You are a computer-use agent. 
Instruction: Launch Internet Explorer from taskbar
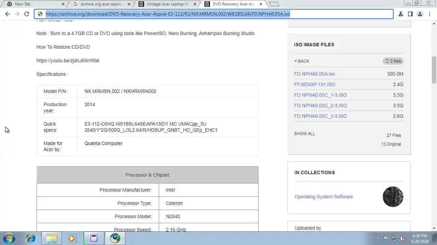point(31,238)
